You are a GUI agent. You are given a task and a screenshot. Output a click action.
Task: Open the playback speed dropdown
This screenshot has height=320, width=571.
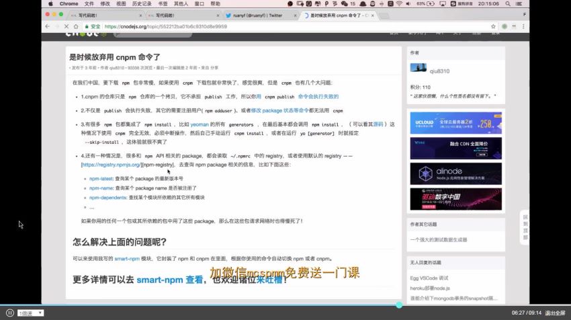tap(32, 313)
